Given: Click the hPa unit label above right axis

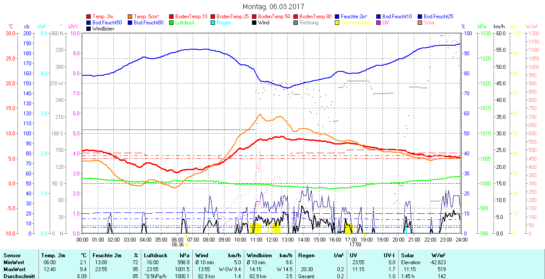Looking at the screenshot, I should click(x=482, y=27).
